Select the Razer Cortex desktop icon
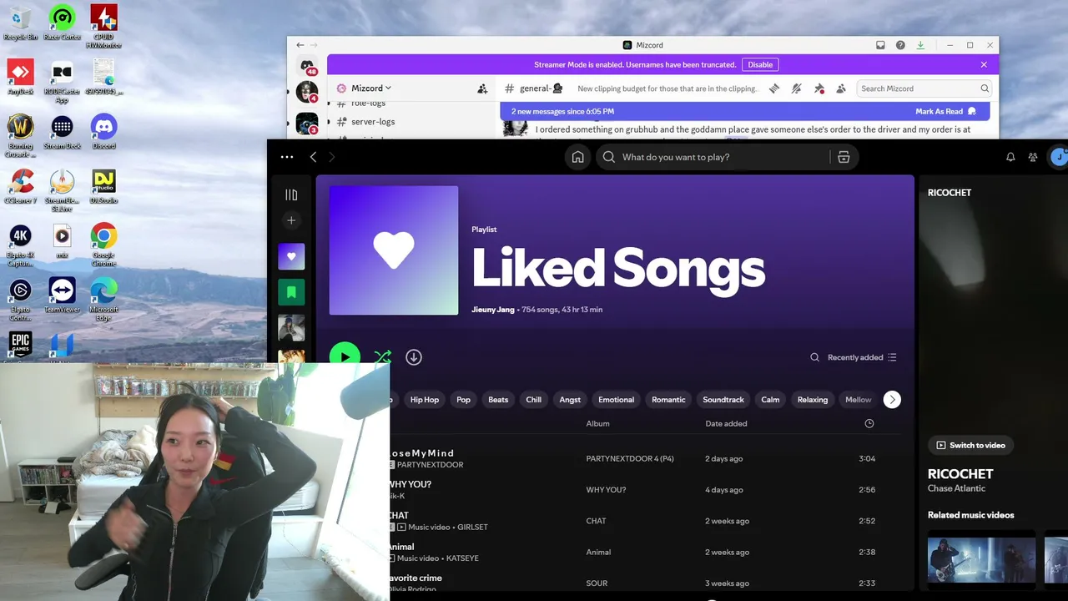Image resolution: width=1068 pixels, height=601 pixels. pos(62,23)
